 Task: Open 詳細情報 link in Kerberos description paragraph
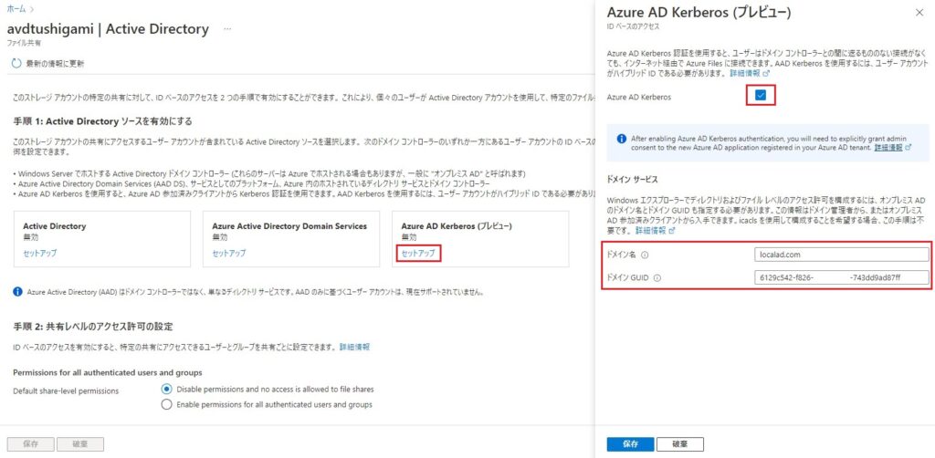pos(750,74)
